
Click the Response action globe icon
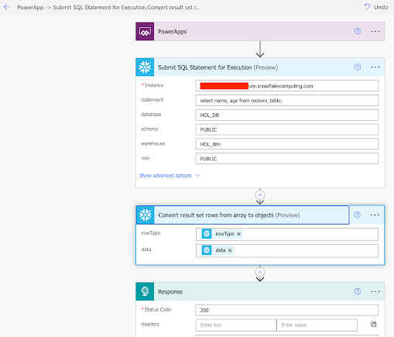[x=145, y=291]
